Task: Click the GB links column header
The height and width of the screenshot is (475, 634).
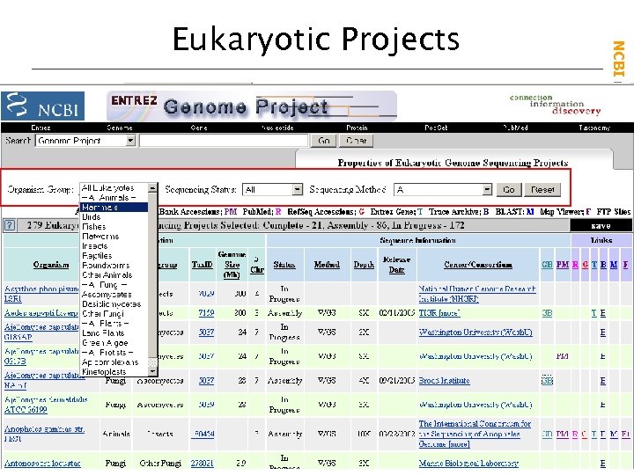Action: coord(547,265)
